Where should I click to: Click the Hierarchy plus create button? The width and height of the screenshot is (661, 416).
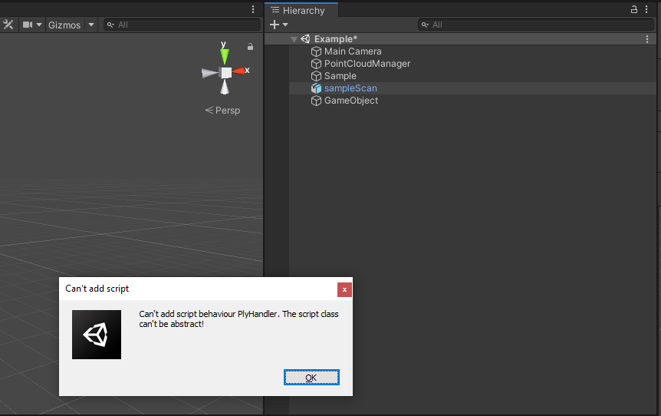tap(275, 25)
